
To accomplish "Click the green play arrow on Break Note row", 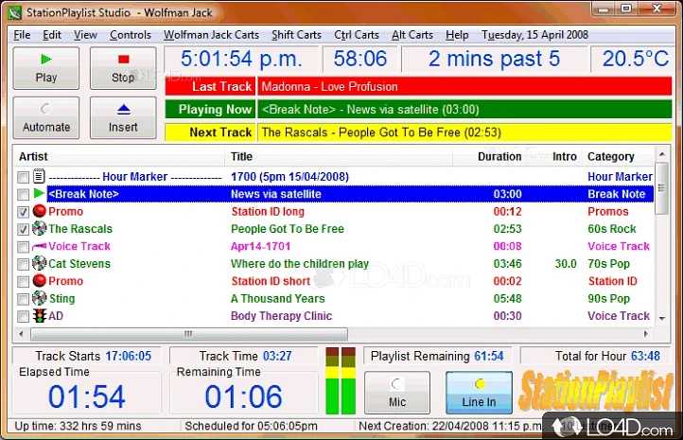I will click(39, 193).
